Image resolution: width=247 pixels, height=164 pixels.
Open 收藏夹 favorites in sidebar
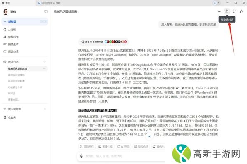[12, 117]
